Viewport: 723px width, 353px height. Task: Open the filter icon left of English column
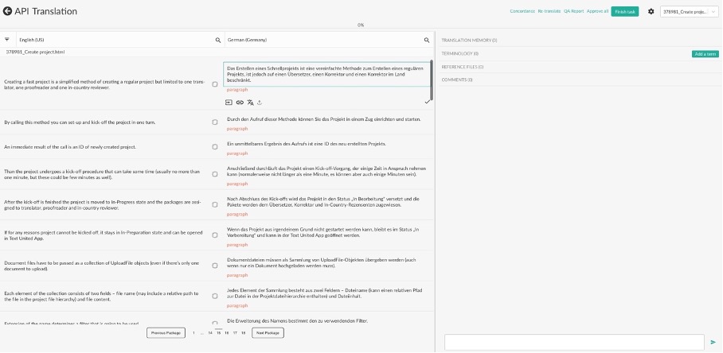pyautogui.click(x=7, y=40)
